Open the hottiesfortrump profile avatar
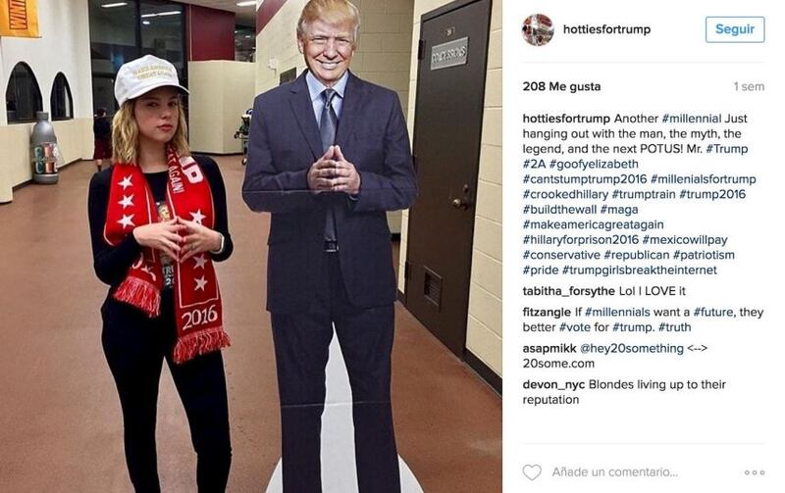785x493 pixels. [538, 29]
